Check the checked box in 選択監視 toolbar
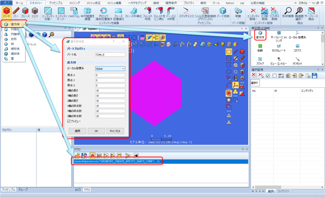 click(x=268, y=76)
